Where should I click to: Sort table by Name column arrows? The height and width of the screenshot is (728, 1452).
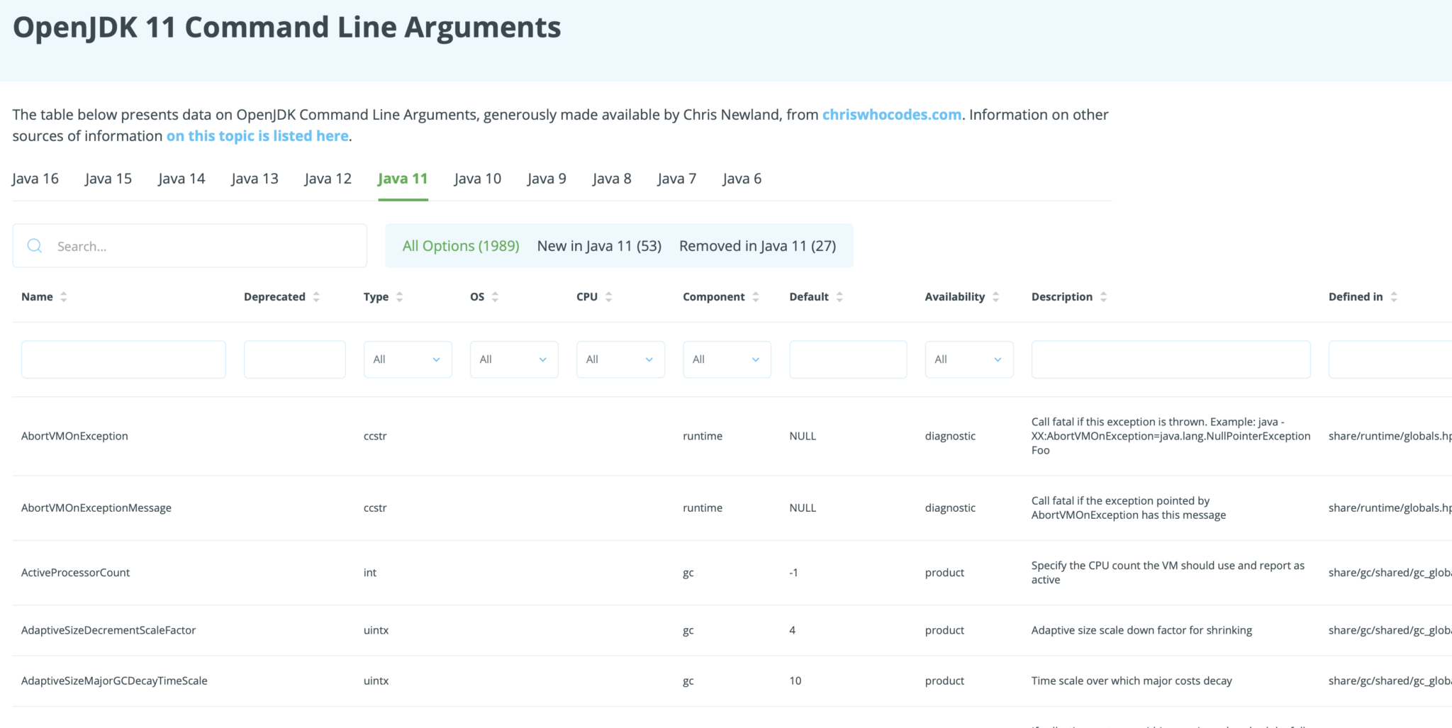point(64,297)
